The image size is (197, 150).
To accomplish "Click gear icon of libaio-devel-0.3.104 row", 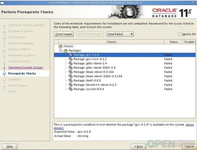I will tap(71, 72).
